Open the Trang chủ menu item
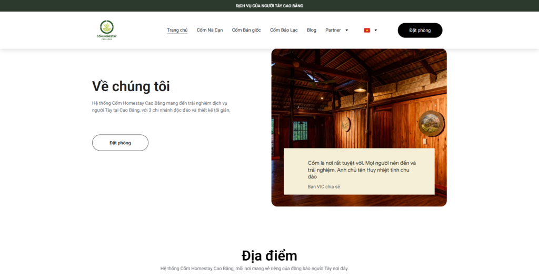The image size is (539, 277). coord(177,31)
